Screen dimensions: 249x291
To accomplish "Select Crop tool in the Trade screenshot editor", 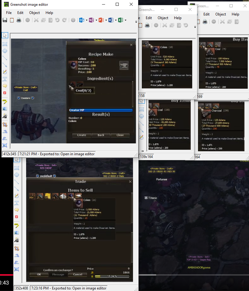I will 17,248.
